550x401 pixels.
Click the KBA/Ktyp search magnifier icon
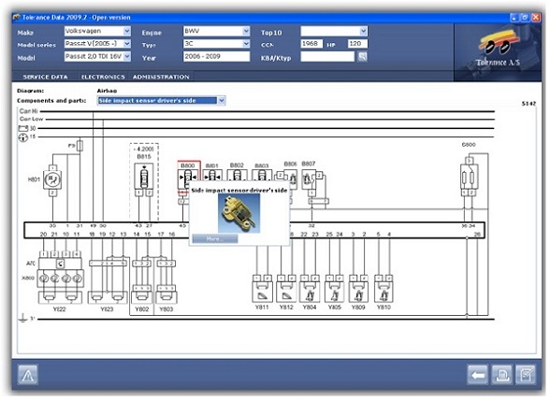[x=362, y=56]
